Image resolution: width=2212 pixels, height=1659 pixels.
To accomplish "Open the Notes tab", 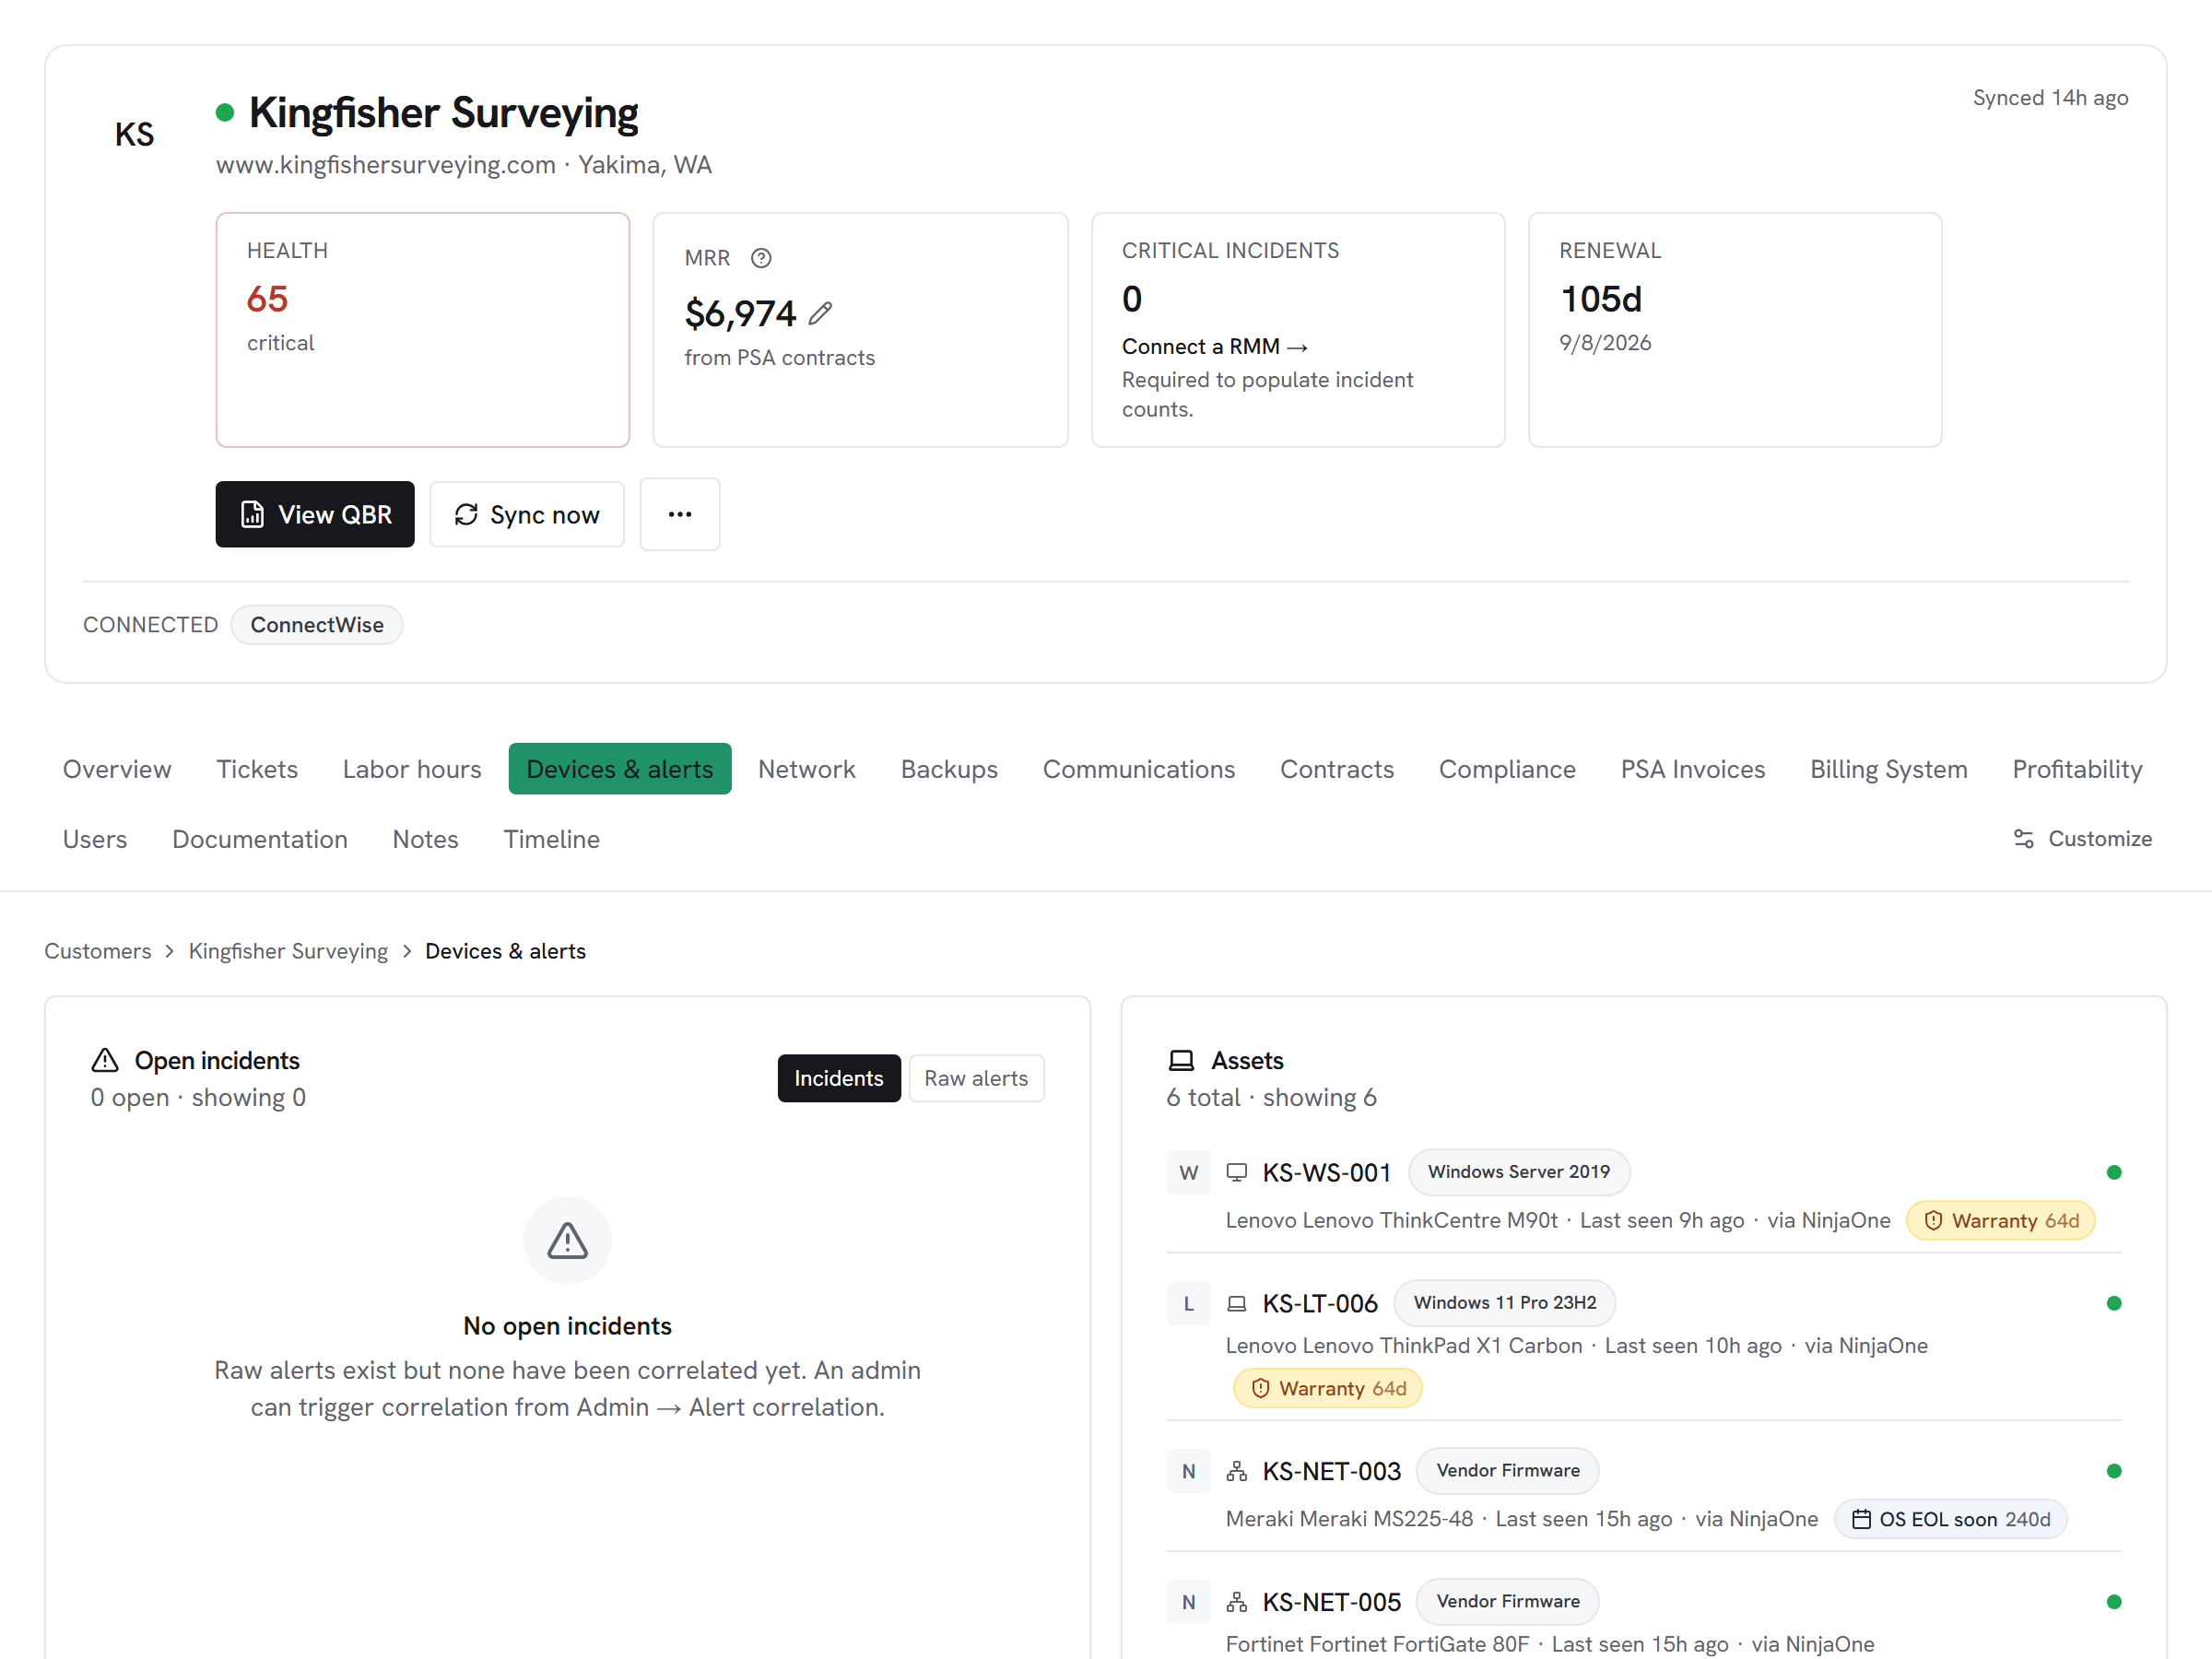I will pos(425,839).
